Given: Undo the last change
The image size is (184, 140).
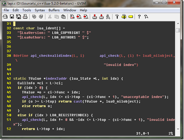Looking at the screenshot, I should pyautogui.click(x=34, y=17).
